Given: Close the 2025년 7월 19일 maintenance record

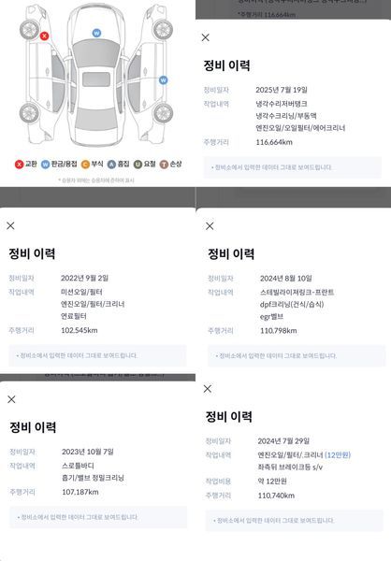Looking at the screenshot, I should (x=206, y=37).
